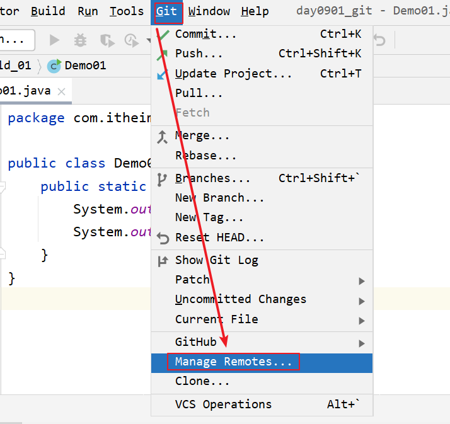This screenshot has height=424, width=450.
Task: Click the Profiler toolbar icon
Action: click(x=132, y=40)
